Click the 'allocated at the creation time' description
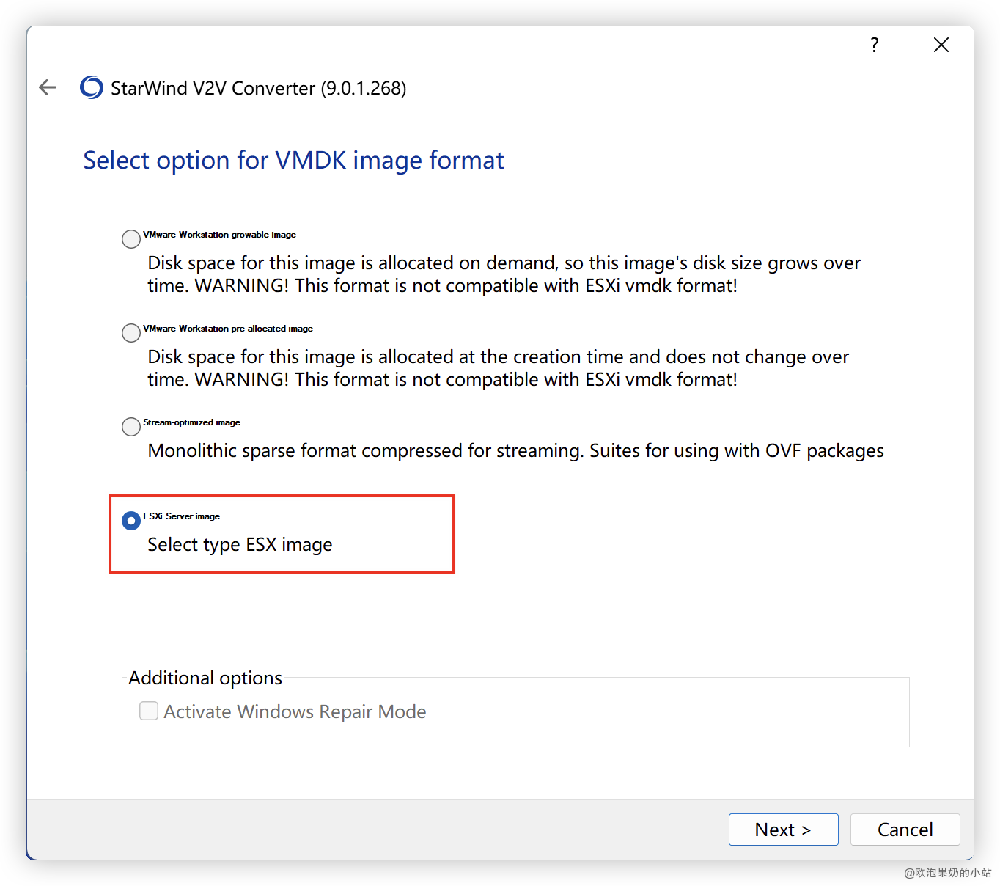Image resolution: width=1000 pixels, height=886 pixels. click(x=498, y=368)
